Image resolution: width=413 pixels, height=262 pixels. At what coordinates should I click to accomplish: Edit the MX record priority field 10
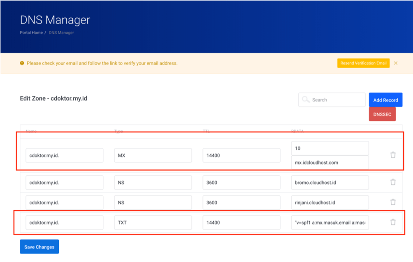pos(329,148)
